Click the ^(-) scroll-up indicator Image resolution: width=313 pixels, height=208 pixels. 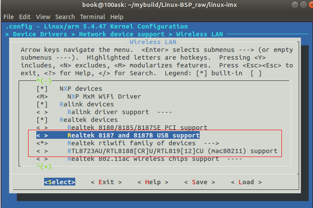coord(44,81)
